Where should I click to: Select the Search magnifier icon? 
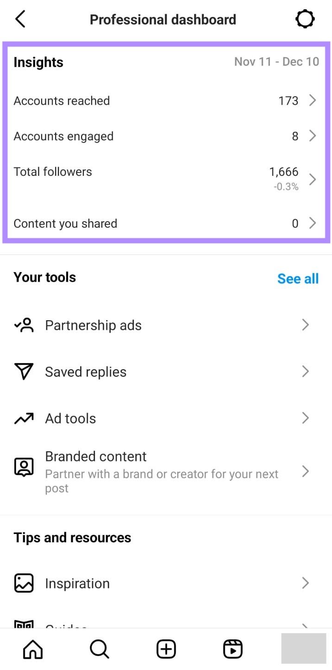(99, 648)
